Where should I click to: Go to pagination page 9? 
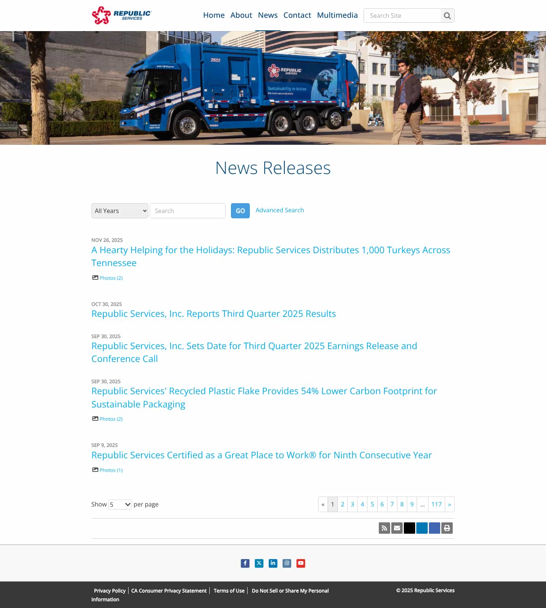tap(412, 504)
